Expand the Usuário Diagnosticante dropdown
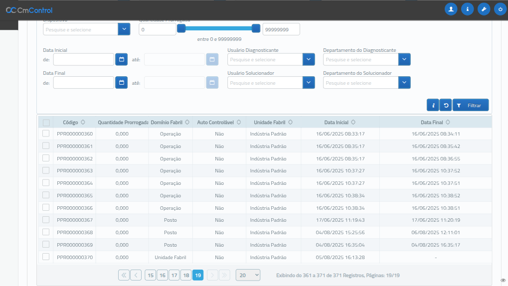This screenshot has height=286, width=508. pyautogui.click(x=309, y=60)
